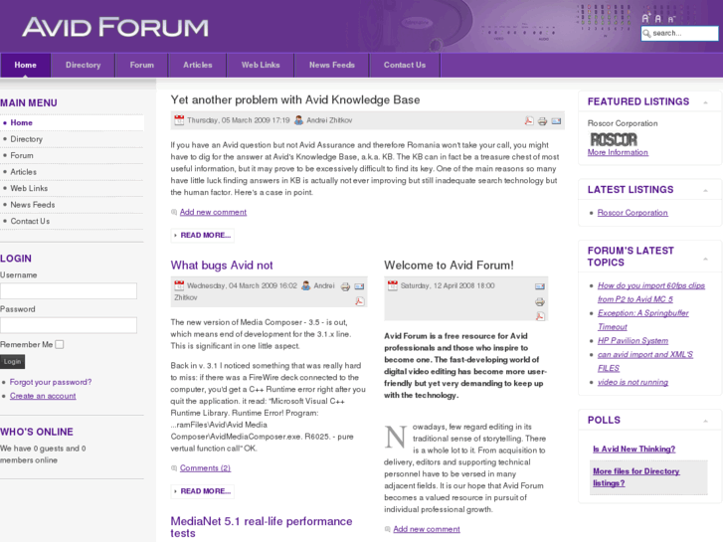The width and height of the screenshot is (723, 542).
Task: Click Add new comment under Knowledge Base article
Action: coord(213,212)
